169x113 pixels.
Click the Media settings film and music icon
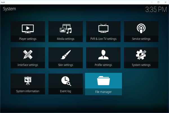pyautogui.click(x=65, y=28)
